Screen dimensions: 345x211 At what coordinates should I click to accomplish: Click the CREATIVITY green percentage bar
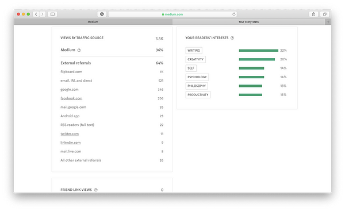[x=257, y=59]
